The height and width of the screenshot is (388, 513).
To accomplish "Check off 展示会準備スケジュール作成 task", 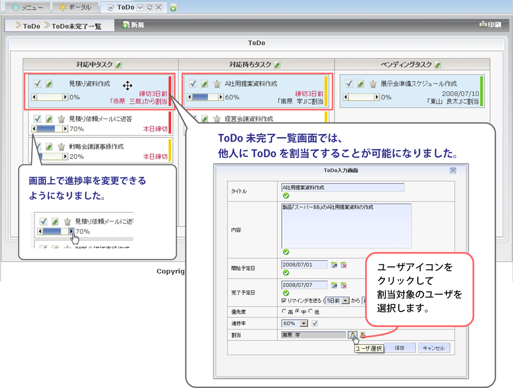I will [x=349, y=84].
